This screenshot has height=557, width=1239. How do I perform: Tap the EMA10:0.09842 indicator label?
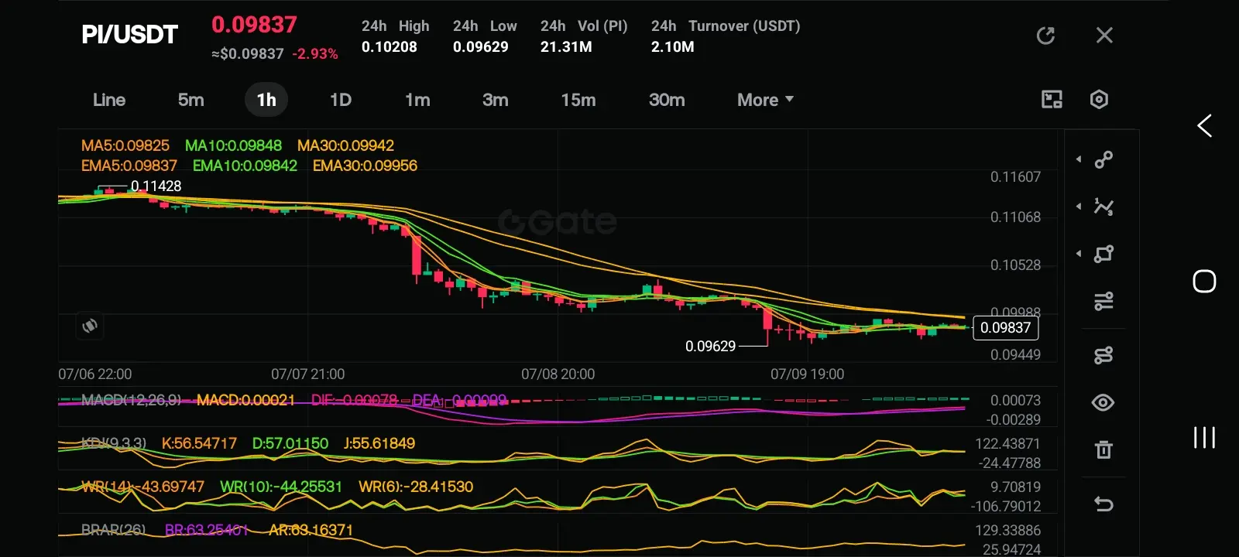click(x=245, y=166)
